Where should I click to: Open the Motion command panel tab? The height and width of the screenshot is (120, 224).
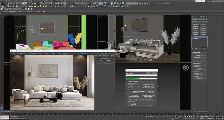(201, 16)
